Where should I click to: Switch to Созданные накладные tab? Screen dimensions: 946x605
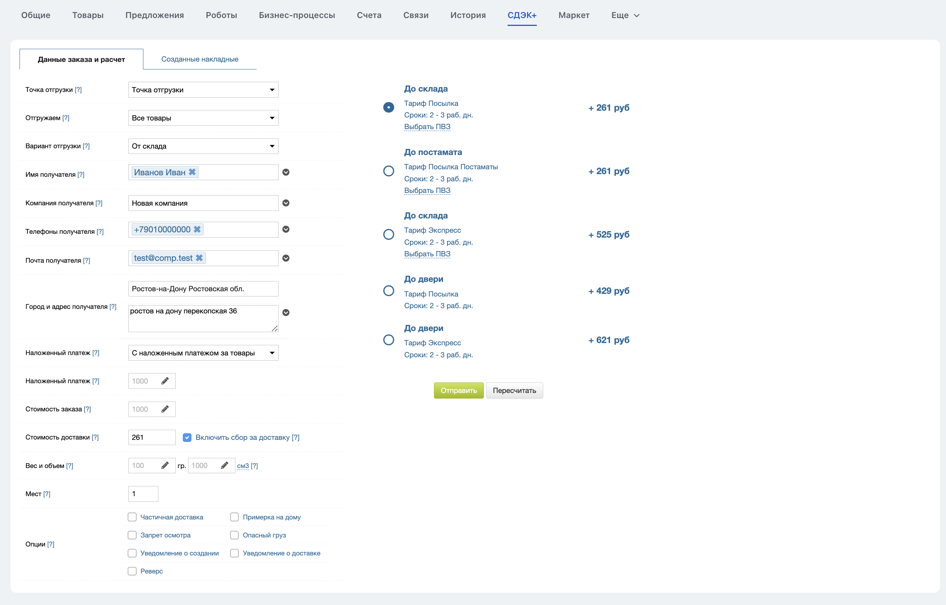coord(200,59)
